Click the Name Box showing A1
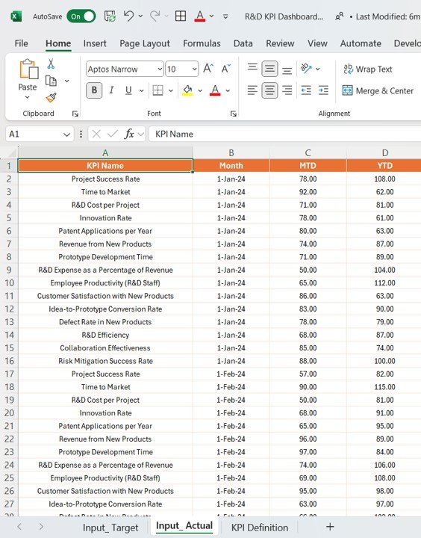This screenshot has height=538, width=421. click(40, 134)
